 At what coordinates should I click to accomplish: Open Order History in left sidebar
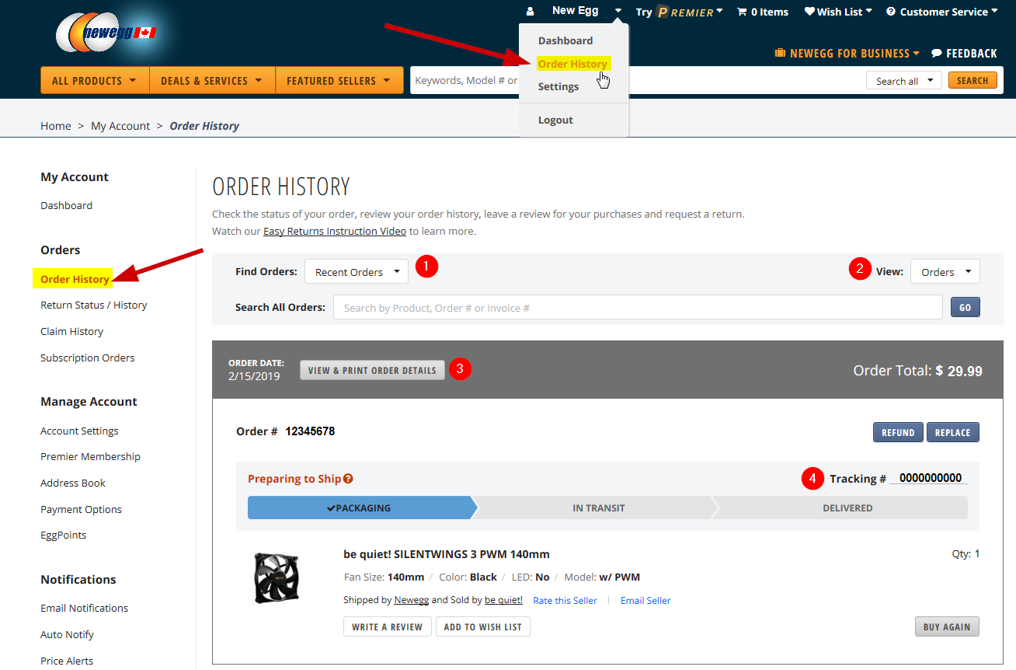click(75, 279)
